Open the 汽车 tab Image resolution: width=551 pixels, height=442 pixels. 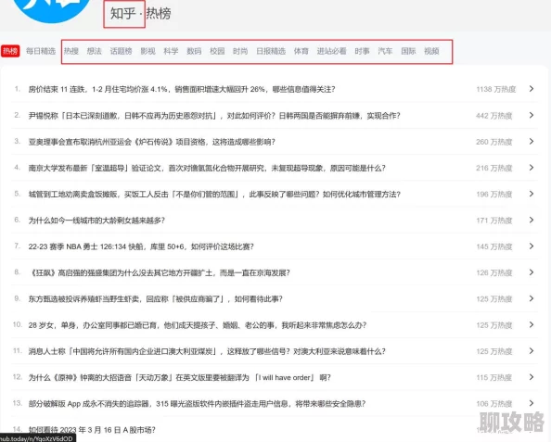[x=385, y=51]
